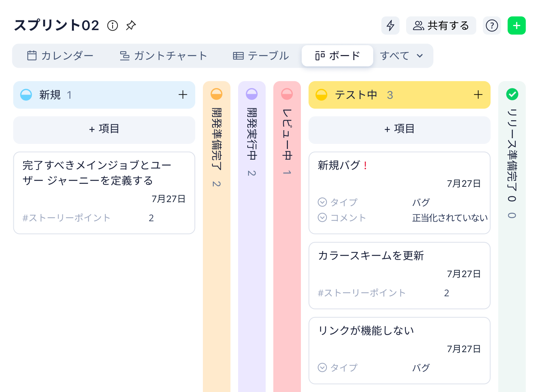
Task: Add a card via the 新規 header plus
Action: [183, 95]
